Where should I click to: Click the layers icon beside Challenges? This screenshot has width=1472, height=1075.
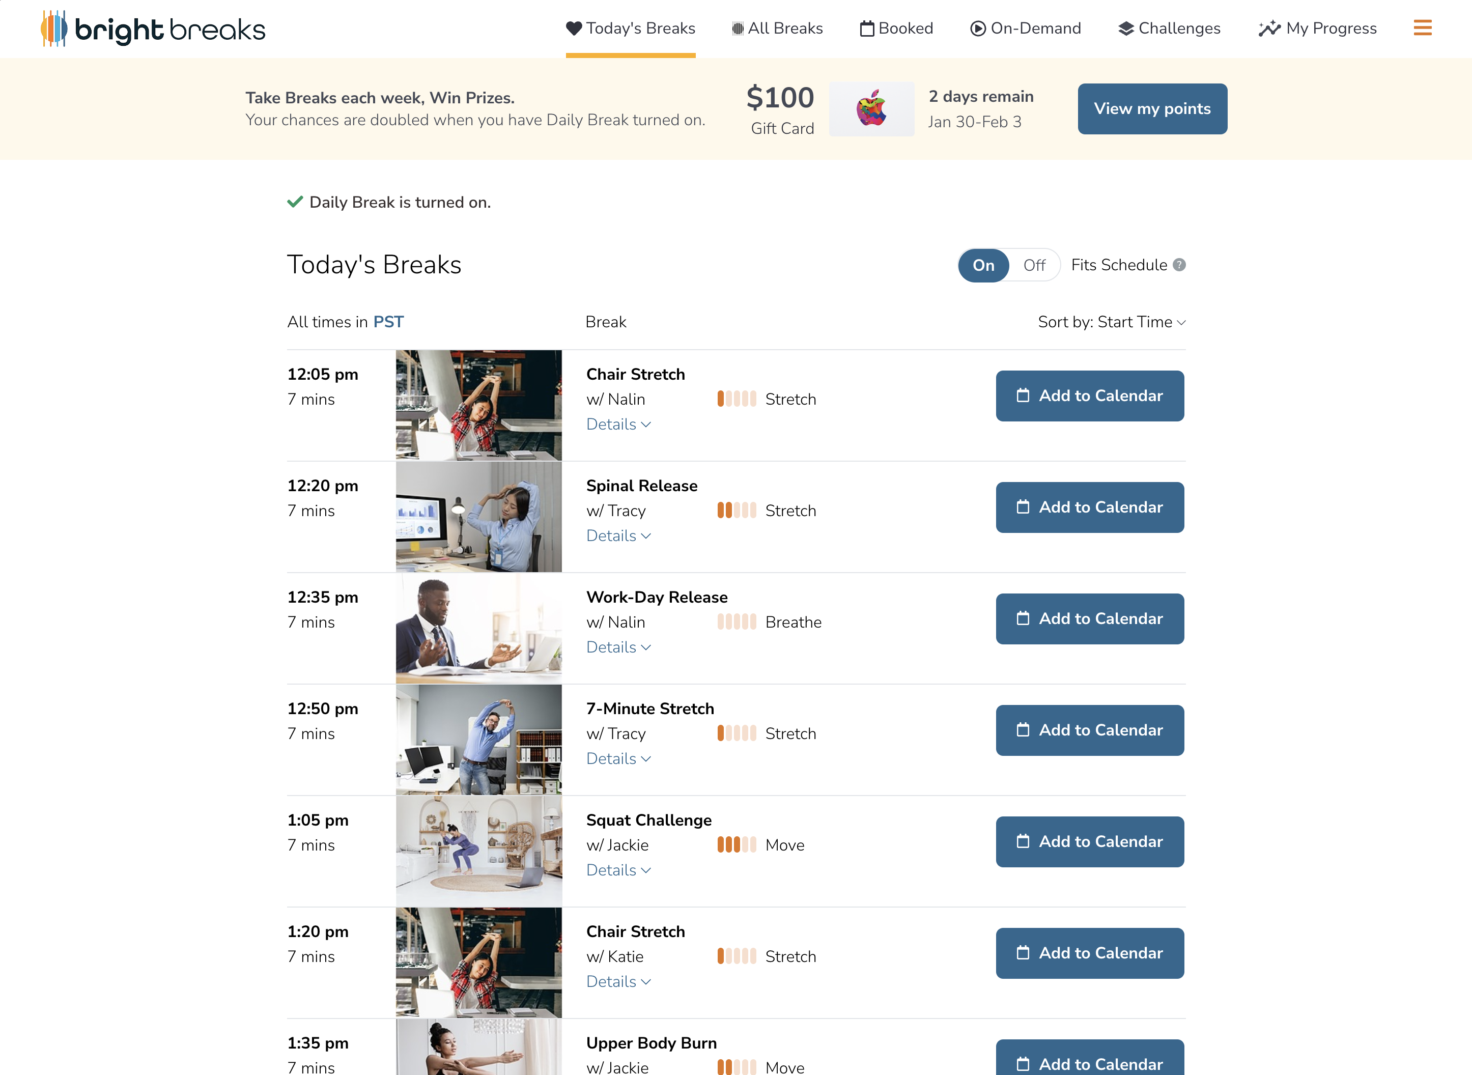pos(1126,29)
